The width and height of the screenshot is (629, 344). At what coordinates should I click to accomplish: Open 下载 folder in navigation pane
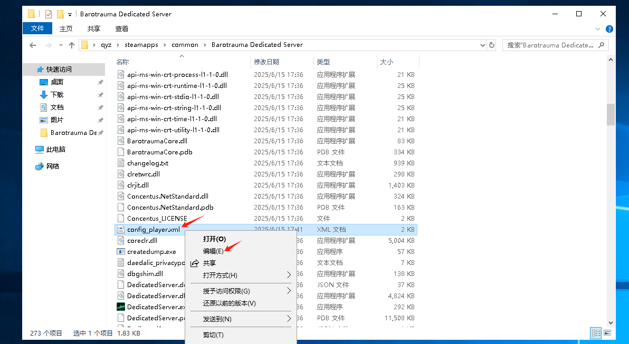pos(57,94)
